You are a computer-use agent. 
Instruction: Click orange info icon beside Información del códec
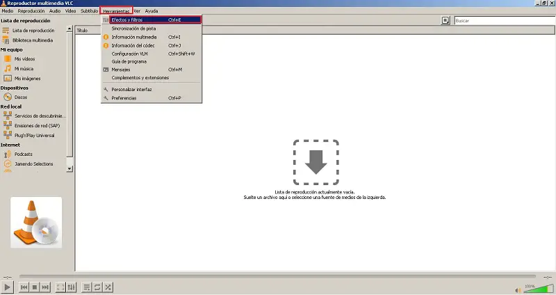click(106, 45)
